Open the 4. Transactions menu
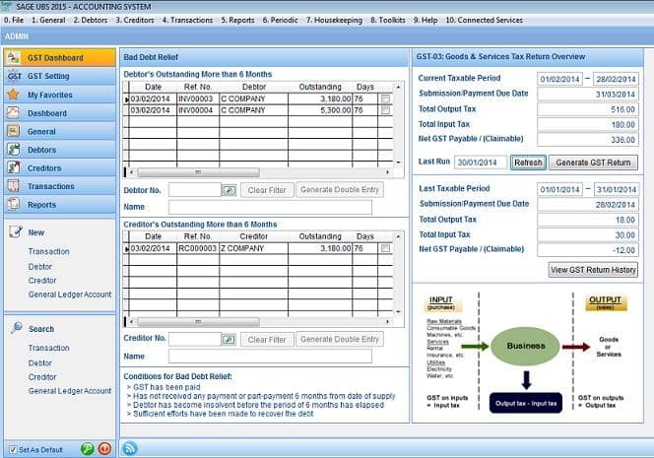 tap(187, 20)
